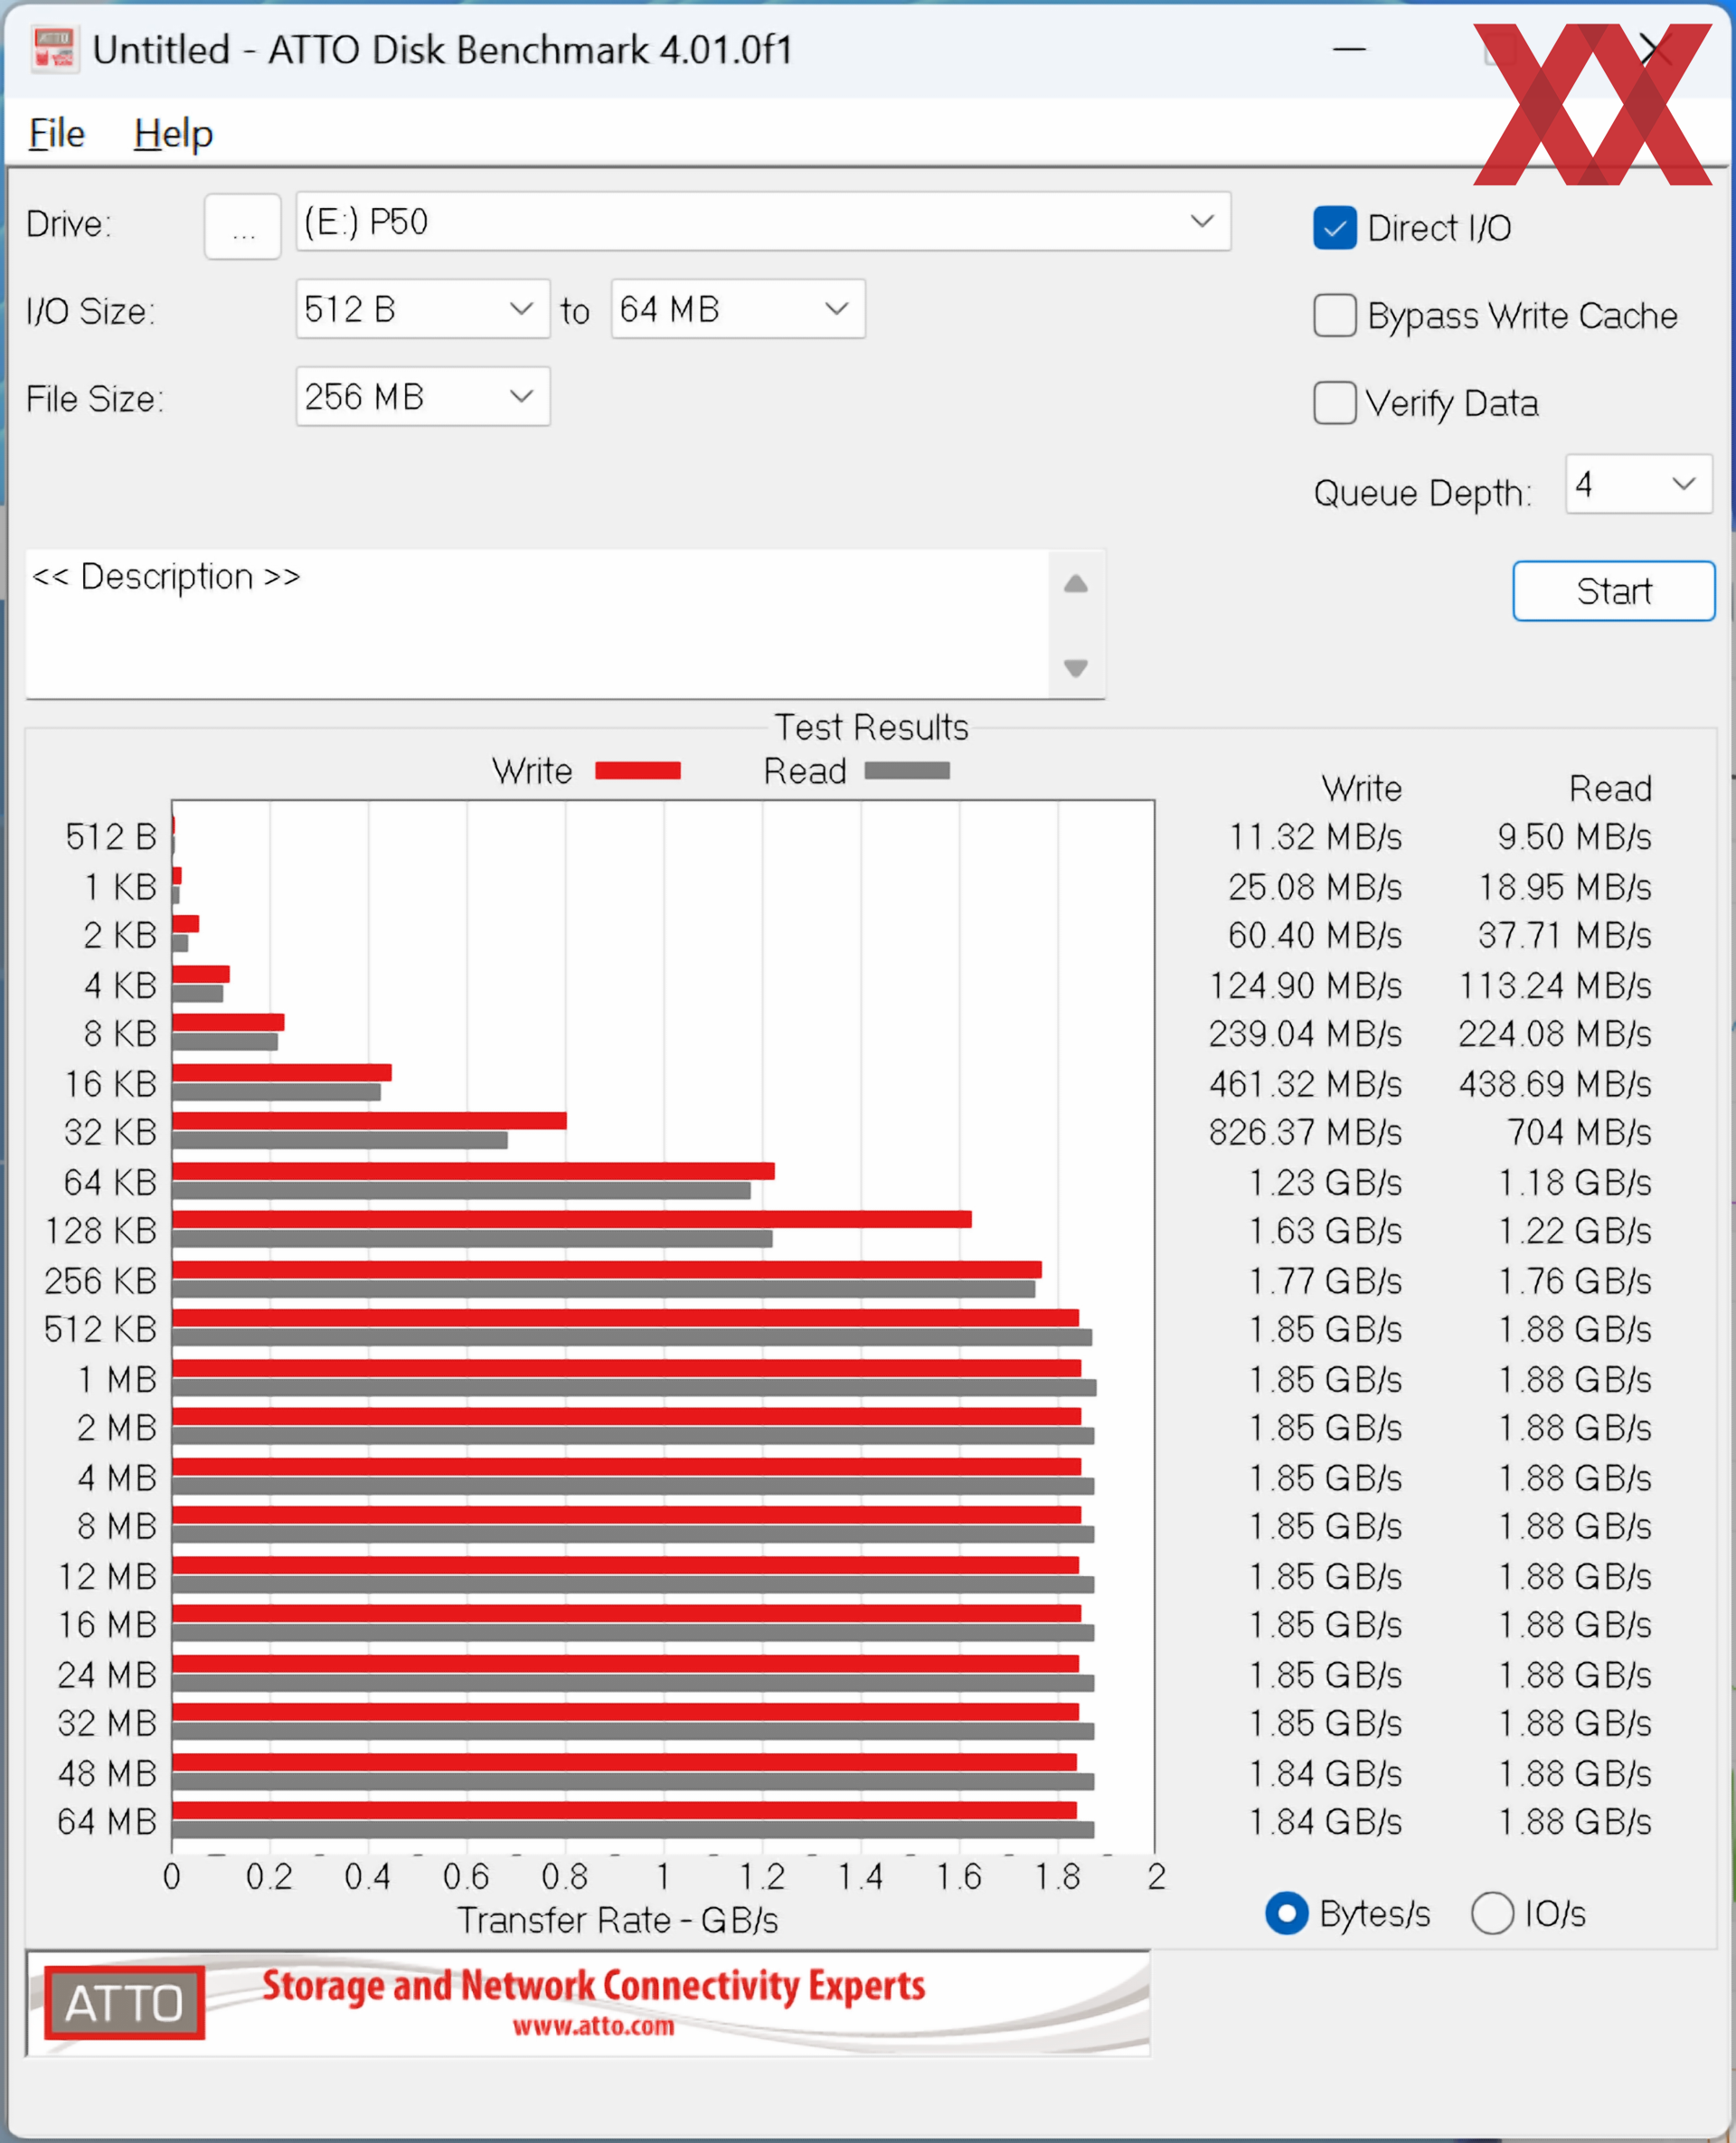Image resolution: width=1736 pixels, height=2143 pixels.
Task: Click the description scroll down arrow
Action: click(1075, 668)
